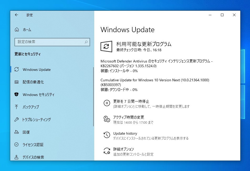Open the ホーム home icon
The image size is (250, 171).
coord(17,30)
